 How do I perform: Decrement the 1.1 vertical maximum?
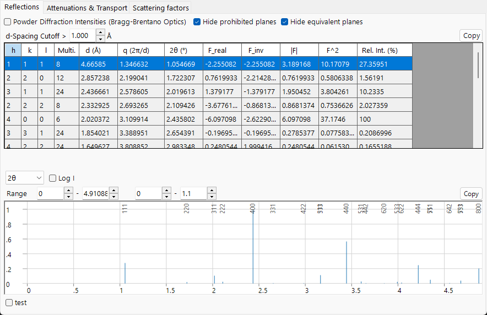pos(212,197)
